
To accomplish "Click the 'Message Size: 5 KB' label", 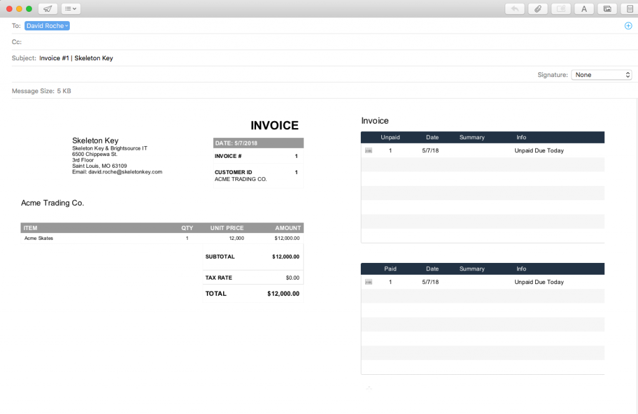I will (x=42, y=91).
